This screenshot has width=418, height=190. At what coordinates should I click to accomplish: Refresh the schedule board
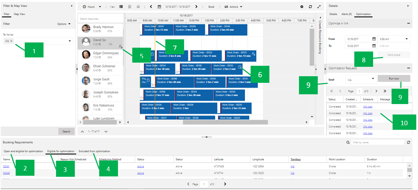[310, 7]
